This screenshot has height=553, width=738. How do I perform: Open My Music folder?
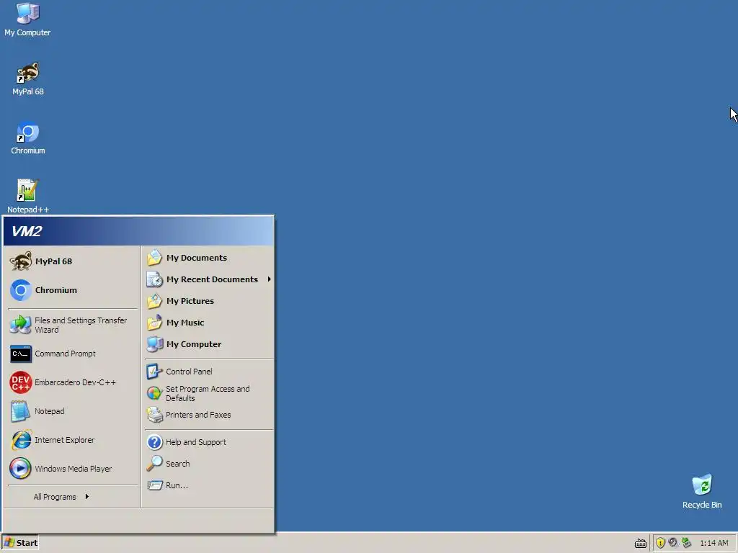coord(208,323)
